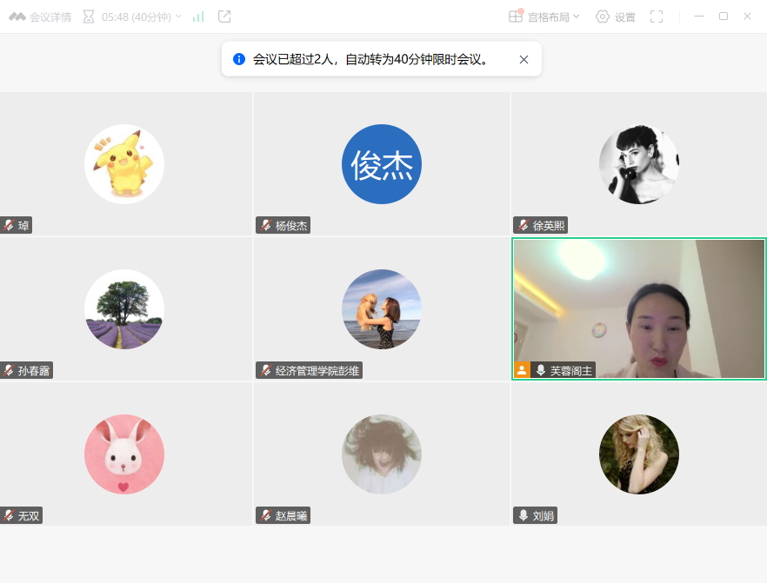
Task: Click the blue info icon in notification
Action: pyautogui.click(x=239, y=59)
